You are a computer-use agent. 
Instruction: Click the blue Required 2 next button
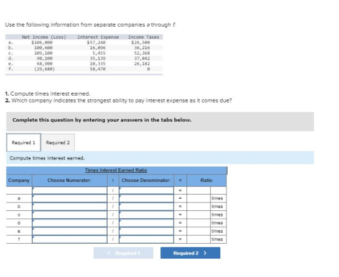pyautogui.click(x=190, y=253)
